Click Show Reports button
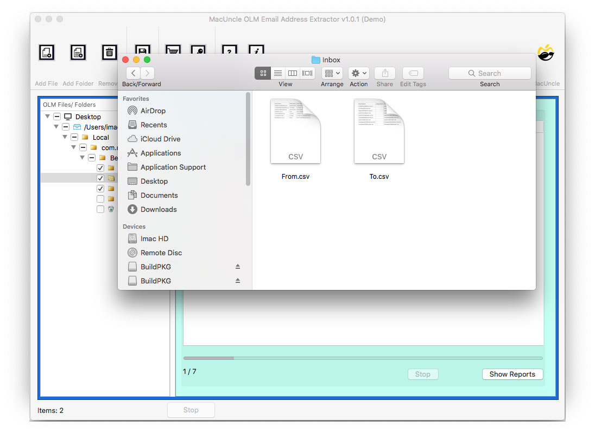Image resolution: width=595 pixels, height=433 pixels. coord(512,374)
